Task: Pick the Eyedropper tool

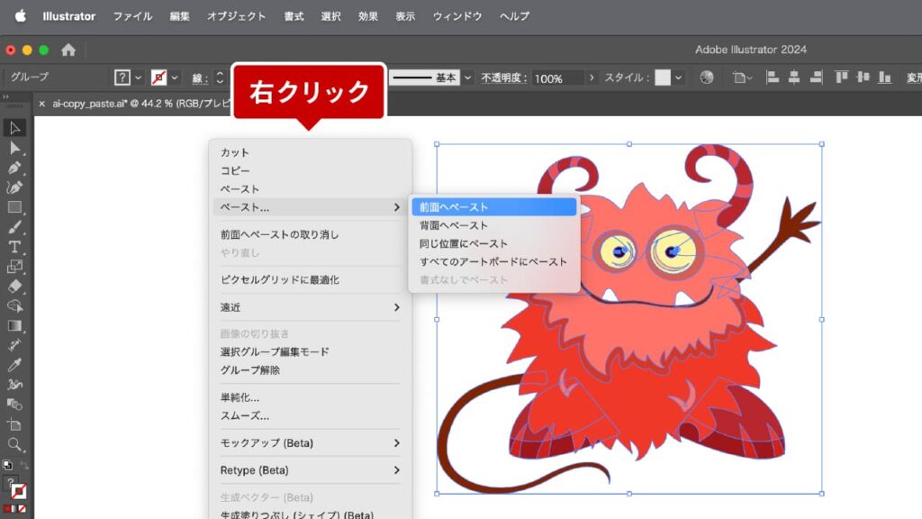Action: click(x=15, y=365)
